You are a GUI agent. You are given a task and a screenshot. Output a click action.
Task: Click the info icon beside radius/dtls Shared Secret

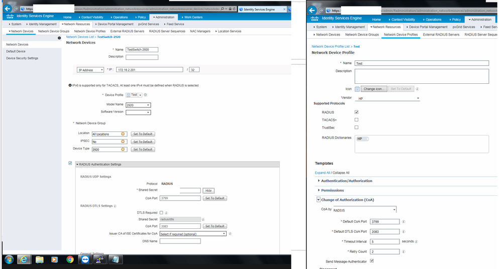[204, 219]
